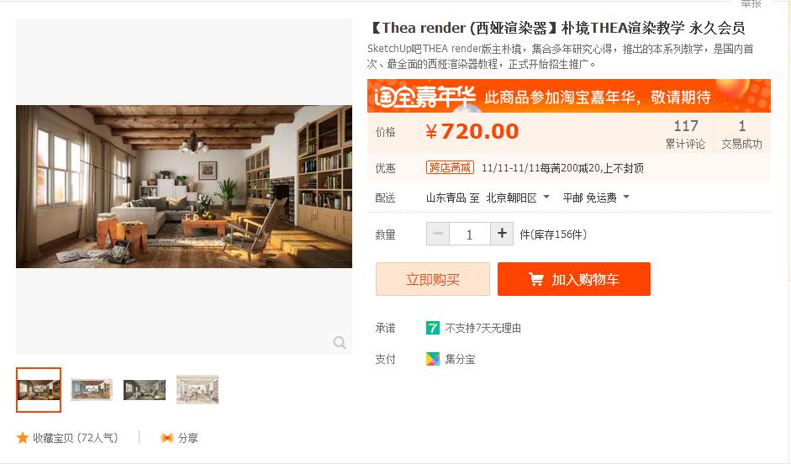
Task: Open the 北京朝阳区 delivery destination dropdown
Action: coord(518,198)
